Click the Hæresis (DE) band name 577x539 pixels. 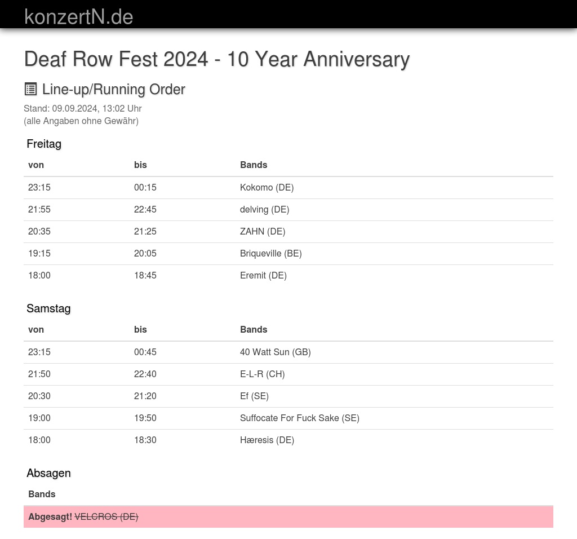(x=267, y=440)
